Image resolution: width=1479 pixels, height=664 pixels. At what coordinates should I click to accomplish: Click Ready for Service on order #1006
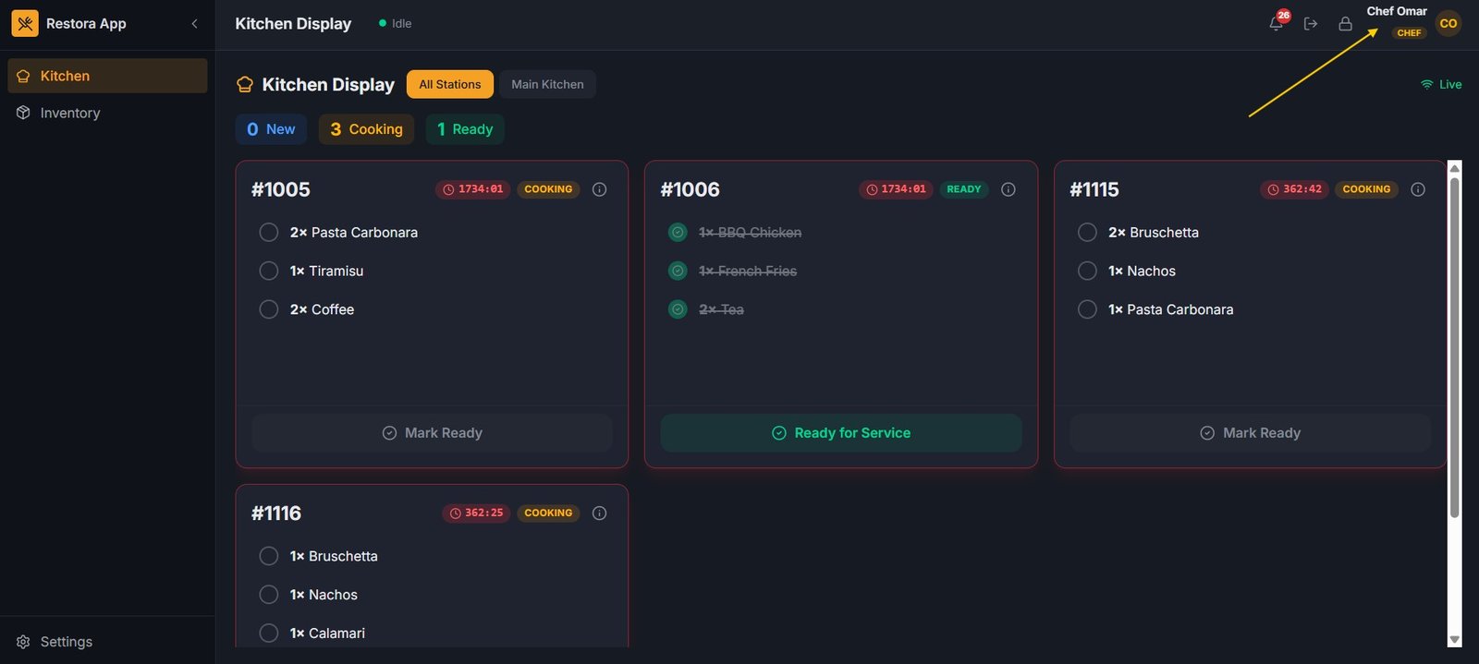[841, 433]
